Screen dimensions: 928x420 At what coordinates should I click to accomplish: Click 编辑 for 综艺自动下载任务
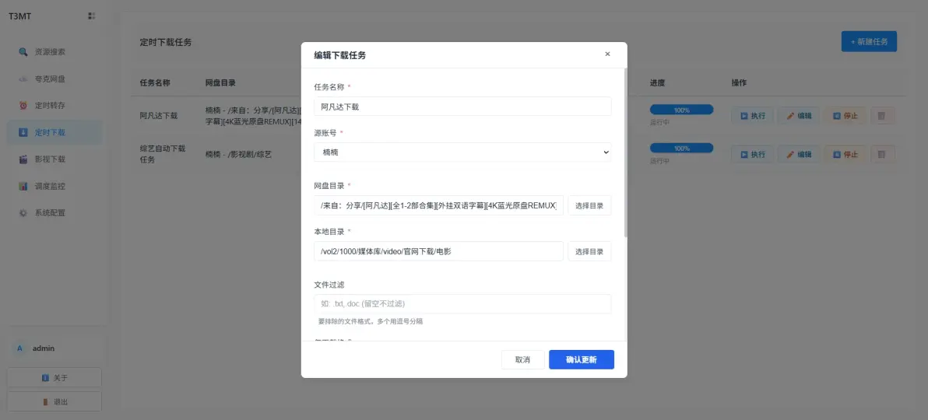(x=799, y=155)
